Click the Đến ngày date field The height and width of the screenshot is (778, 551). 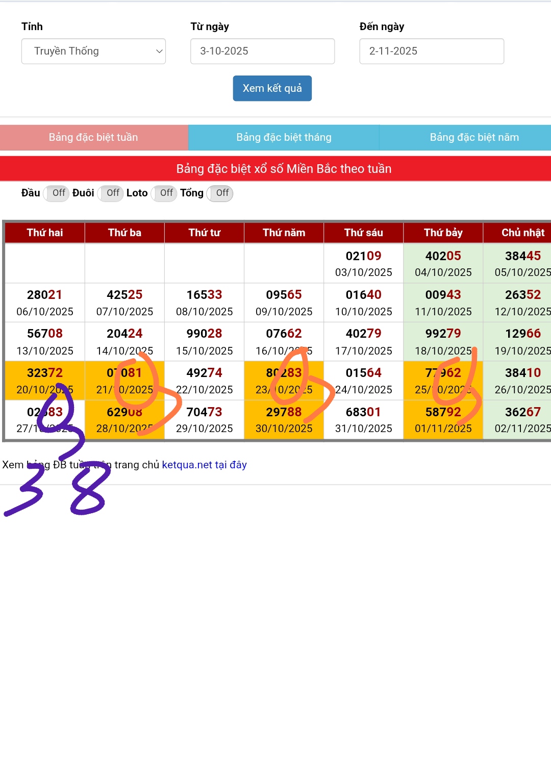(x=431, y=51)
